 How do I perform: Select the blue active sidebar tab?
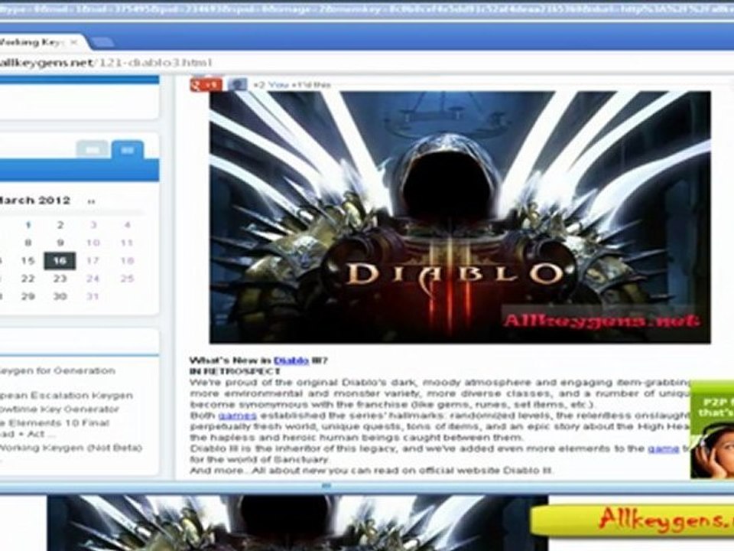coord(128,150)
